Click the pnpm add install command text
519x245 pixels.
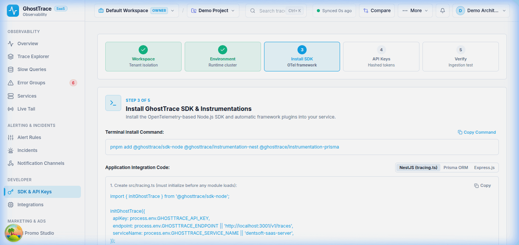(x=225, y=147)
